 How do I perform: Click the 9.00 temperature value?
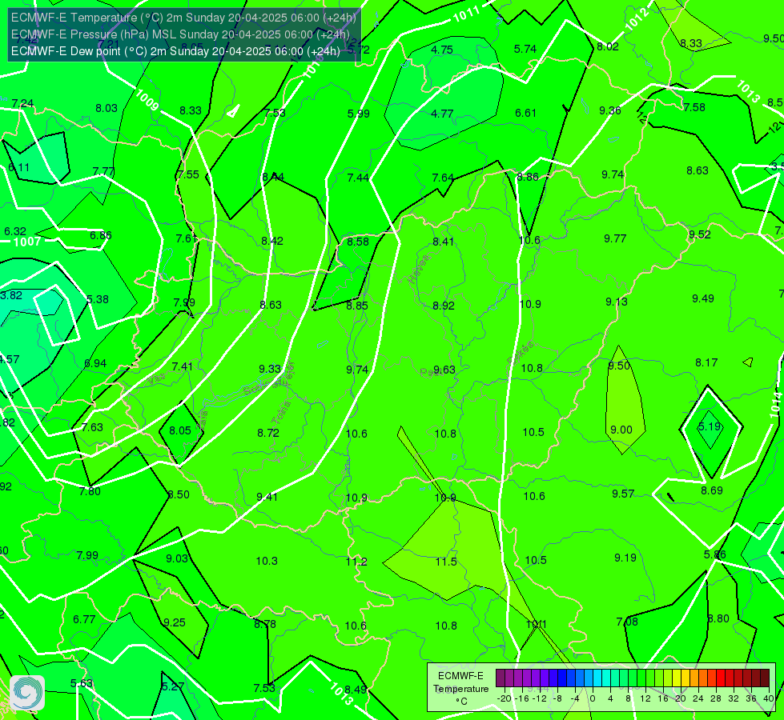[x=621, y=430]
